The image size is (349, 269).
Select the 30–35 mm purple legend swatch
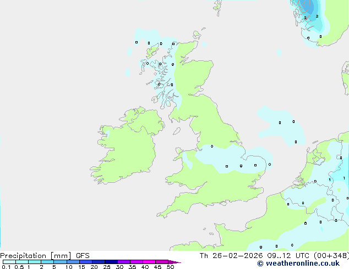click(x=124, y=262)
